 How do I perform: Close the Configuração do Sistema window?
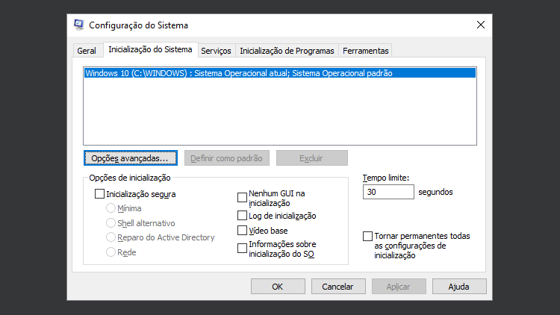tap(481, 25)
